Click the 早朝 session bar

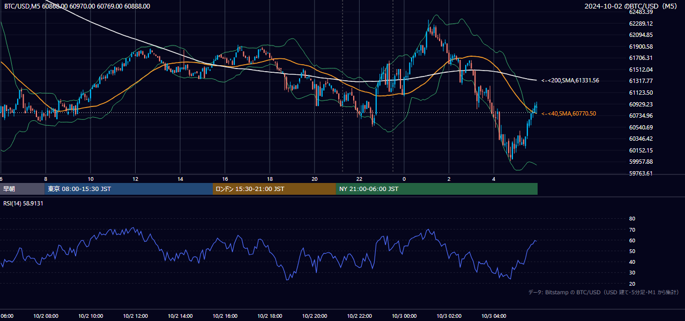[22, 189]
